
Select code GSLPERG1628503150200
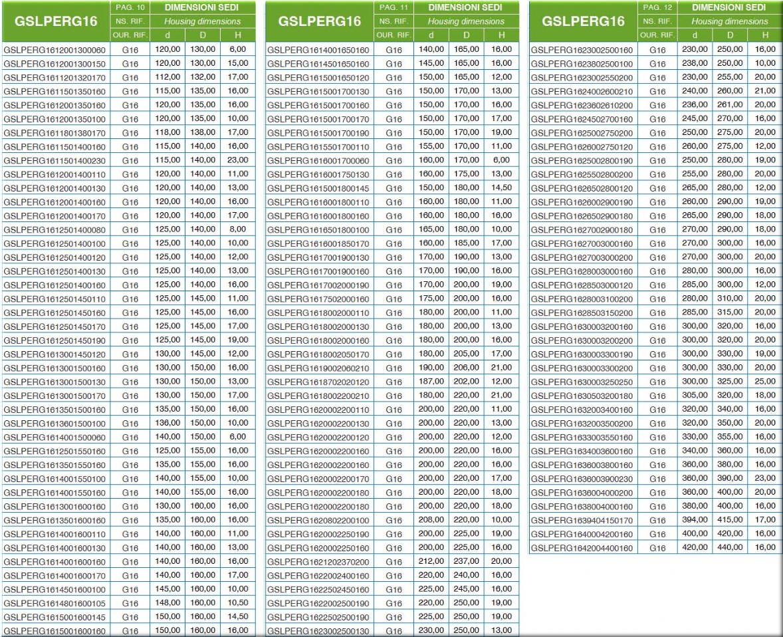(582, 313)
